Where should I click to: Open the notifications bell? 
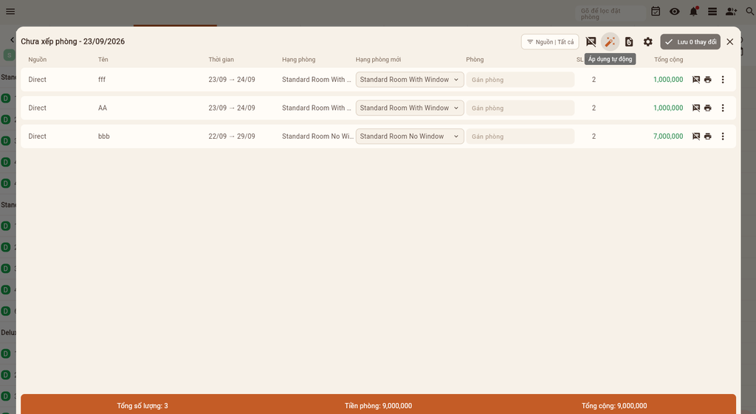tap(693, 11)
